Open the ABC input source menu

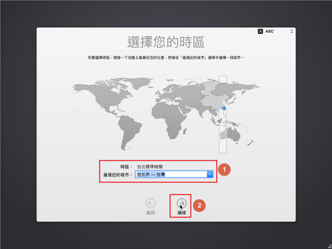(276, 31)
